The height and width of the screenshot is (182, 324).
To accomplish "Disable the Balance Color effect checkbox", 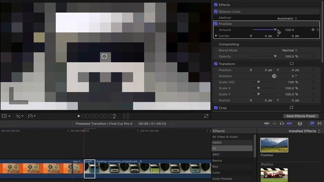I will (x=216, y=12).
